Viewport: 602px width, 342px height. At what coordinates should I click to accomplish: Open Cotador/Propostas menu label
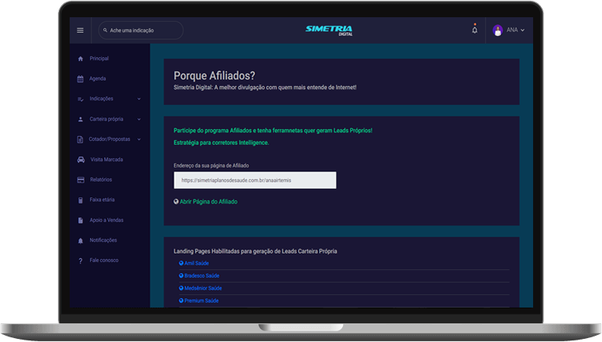pos(110,139)
